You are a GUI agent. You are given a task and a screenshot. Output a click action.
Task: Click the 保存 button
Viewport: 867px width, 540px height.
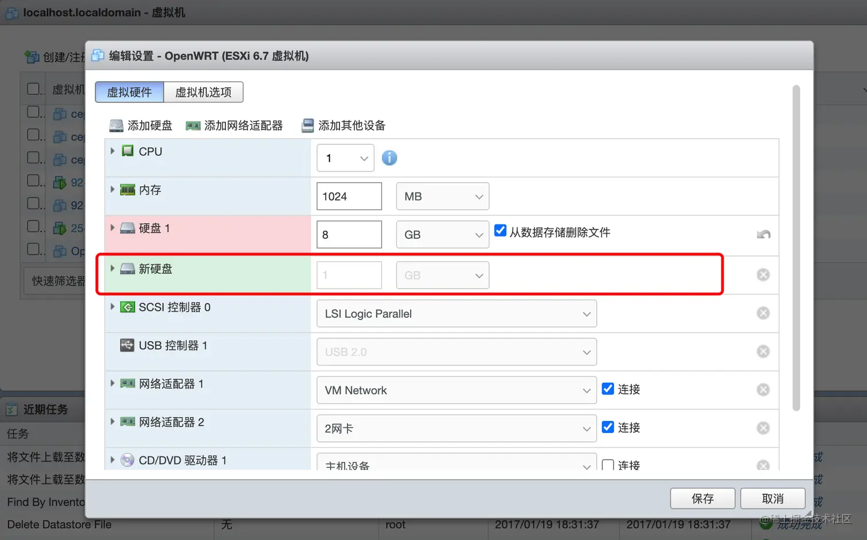coord(703,499)
